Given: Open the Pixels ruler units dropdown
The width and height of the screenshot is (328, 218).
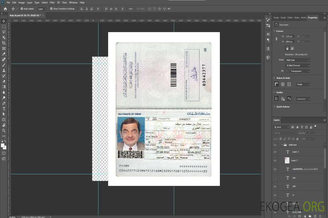Looking at the screenshot, I should click(x=303, y=84).
